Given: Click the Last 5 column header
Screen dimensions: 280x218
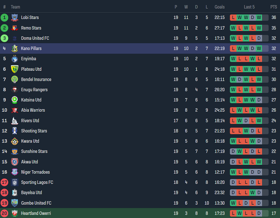Looking at the screenshot, I should 249,7.
